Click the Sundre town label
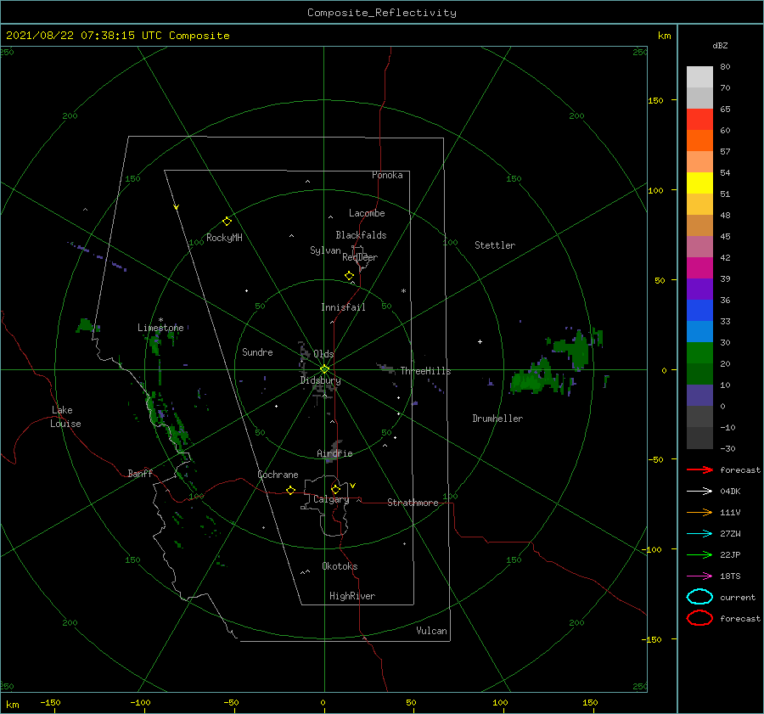 coord(257,351)
